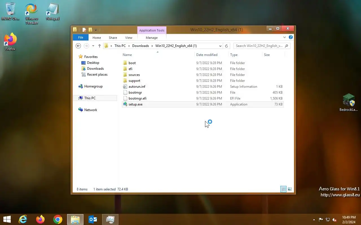The image size is (361, 225).
Task: Select the support folder
Action: pos(203,81)
